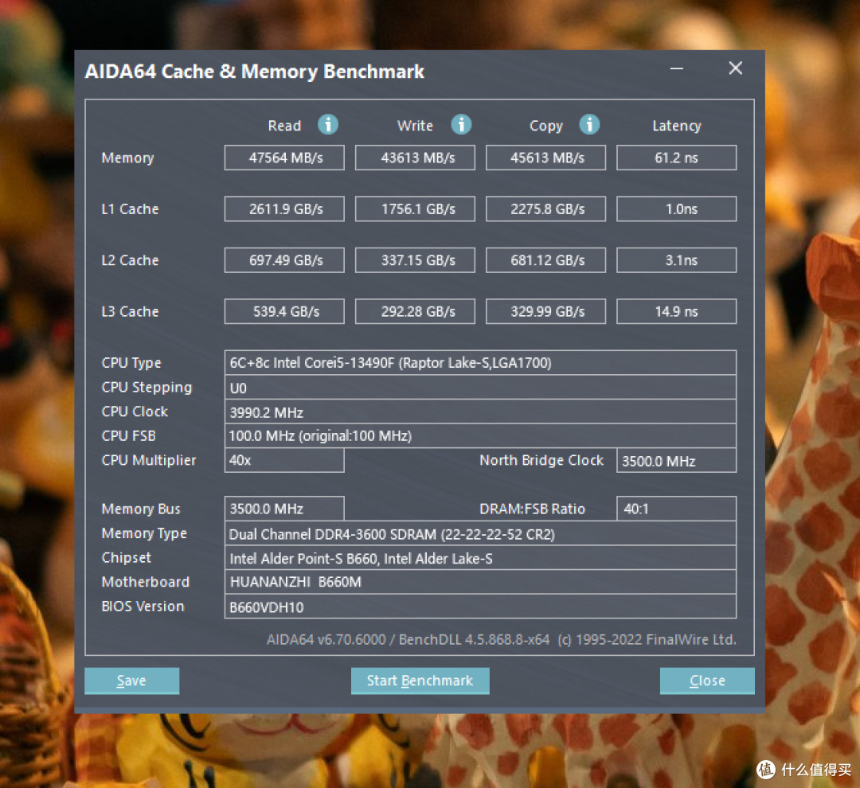Select L3 Cache copy 329.99 GB/s

[545, 311]
